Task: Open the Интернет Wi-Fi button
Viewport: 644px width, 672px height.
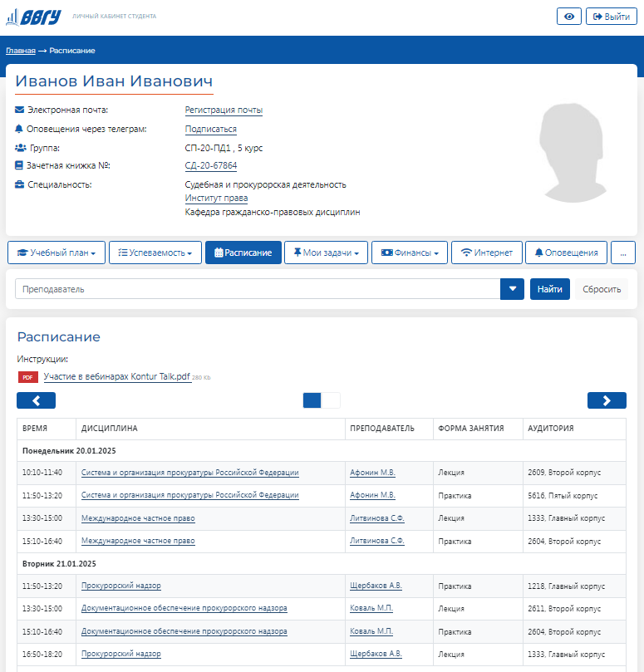Action: click(486, 253)
